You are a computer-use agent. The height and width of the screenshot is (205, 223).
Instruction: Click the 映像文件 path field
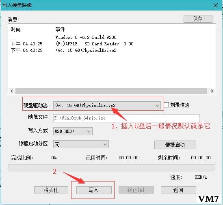[126, 118]
